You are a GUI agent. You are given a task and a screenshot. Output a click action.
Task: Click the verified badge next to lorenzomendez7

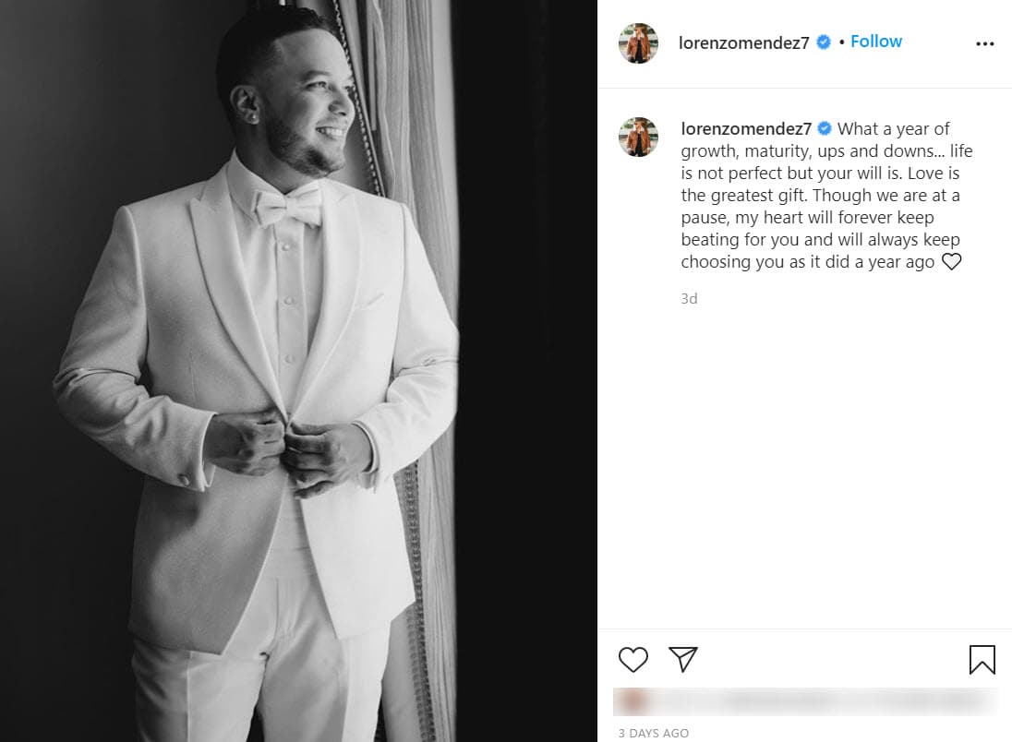(822, 42)
